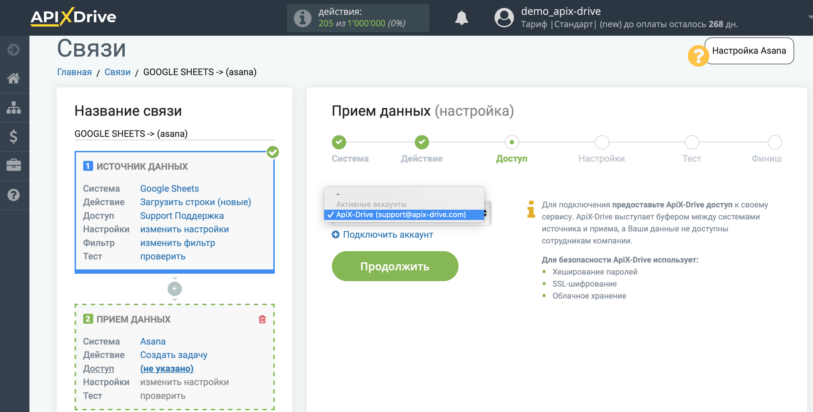Click проверить in source block

click(163, 256)
